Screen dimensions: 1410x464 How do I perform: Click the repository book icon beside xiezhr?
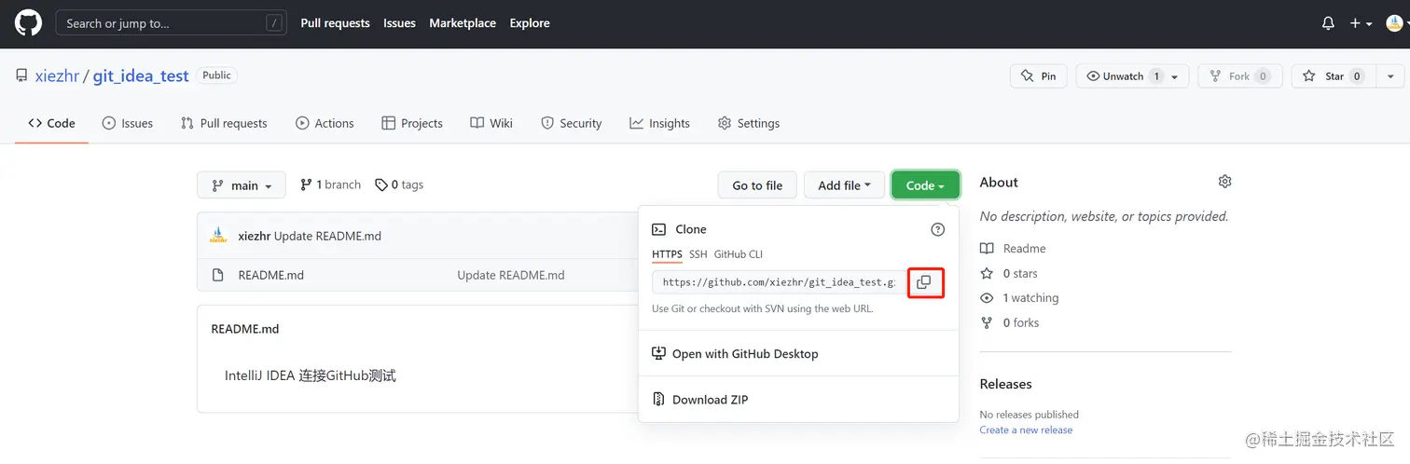click(21, 75)
